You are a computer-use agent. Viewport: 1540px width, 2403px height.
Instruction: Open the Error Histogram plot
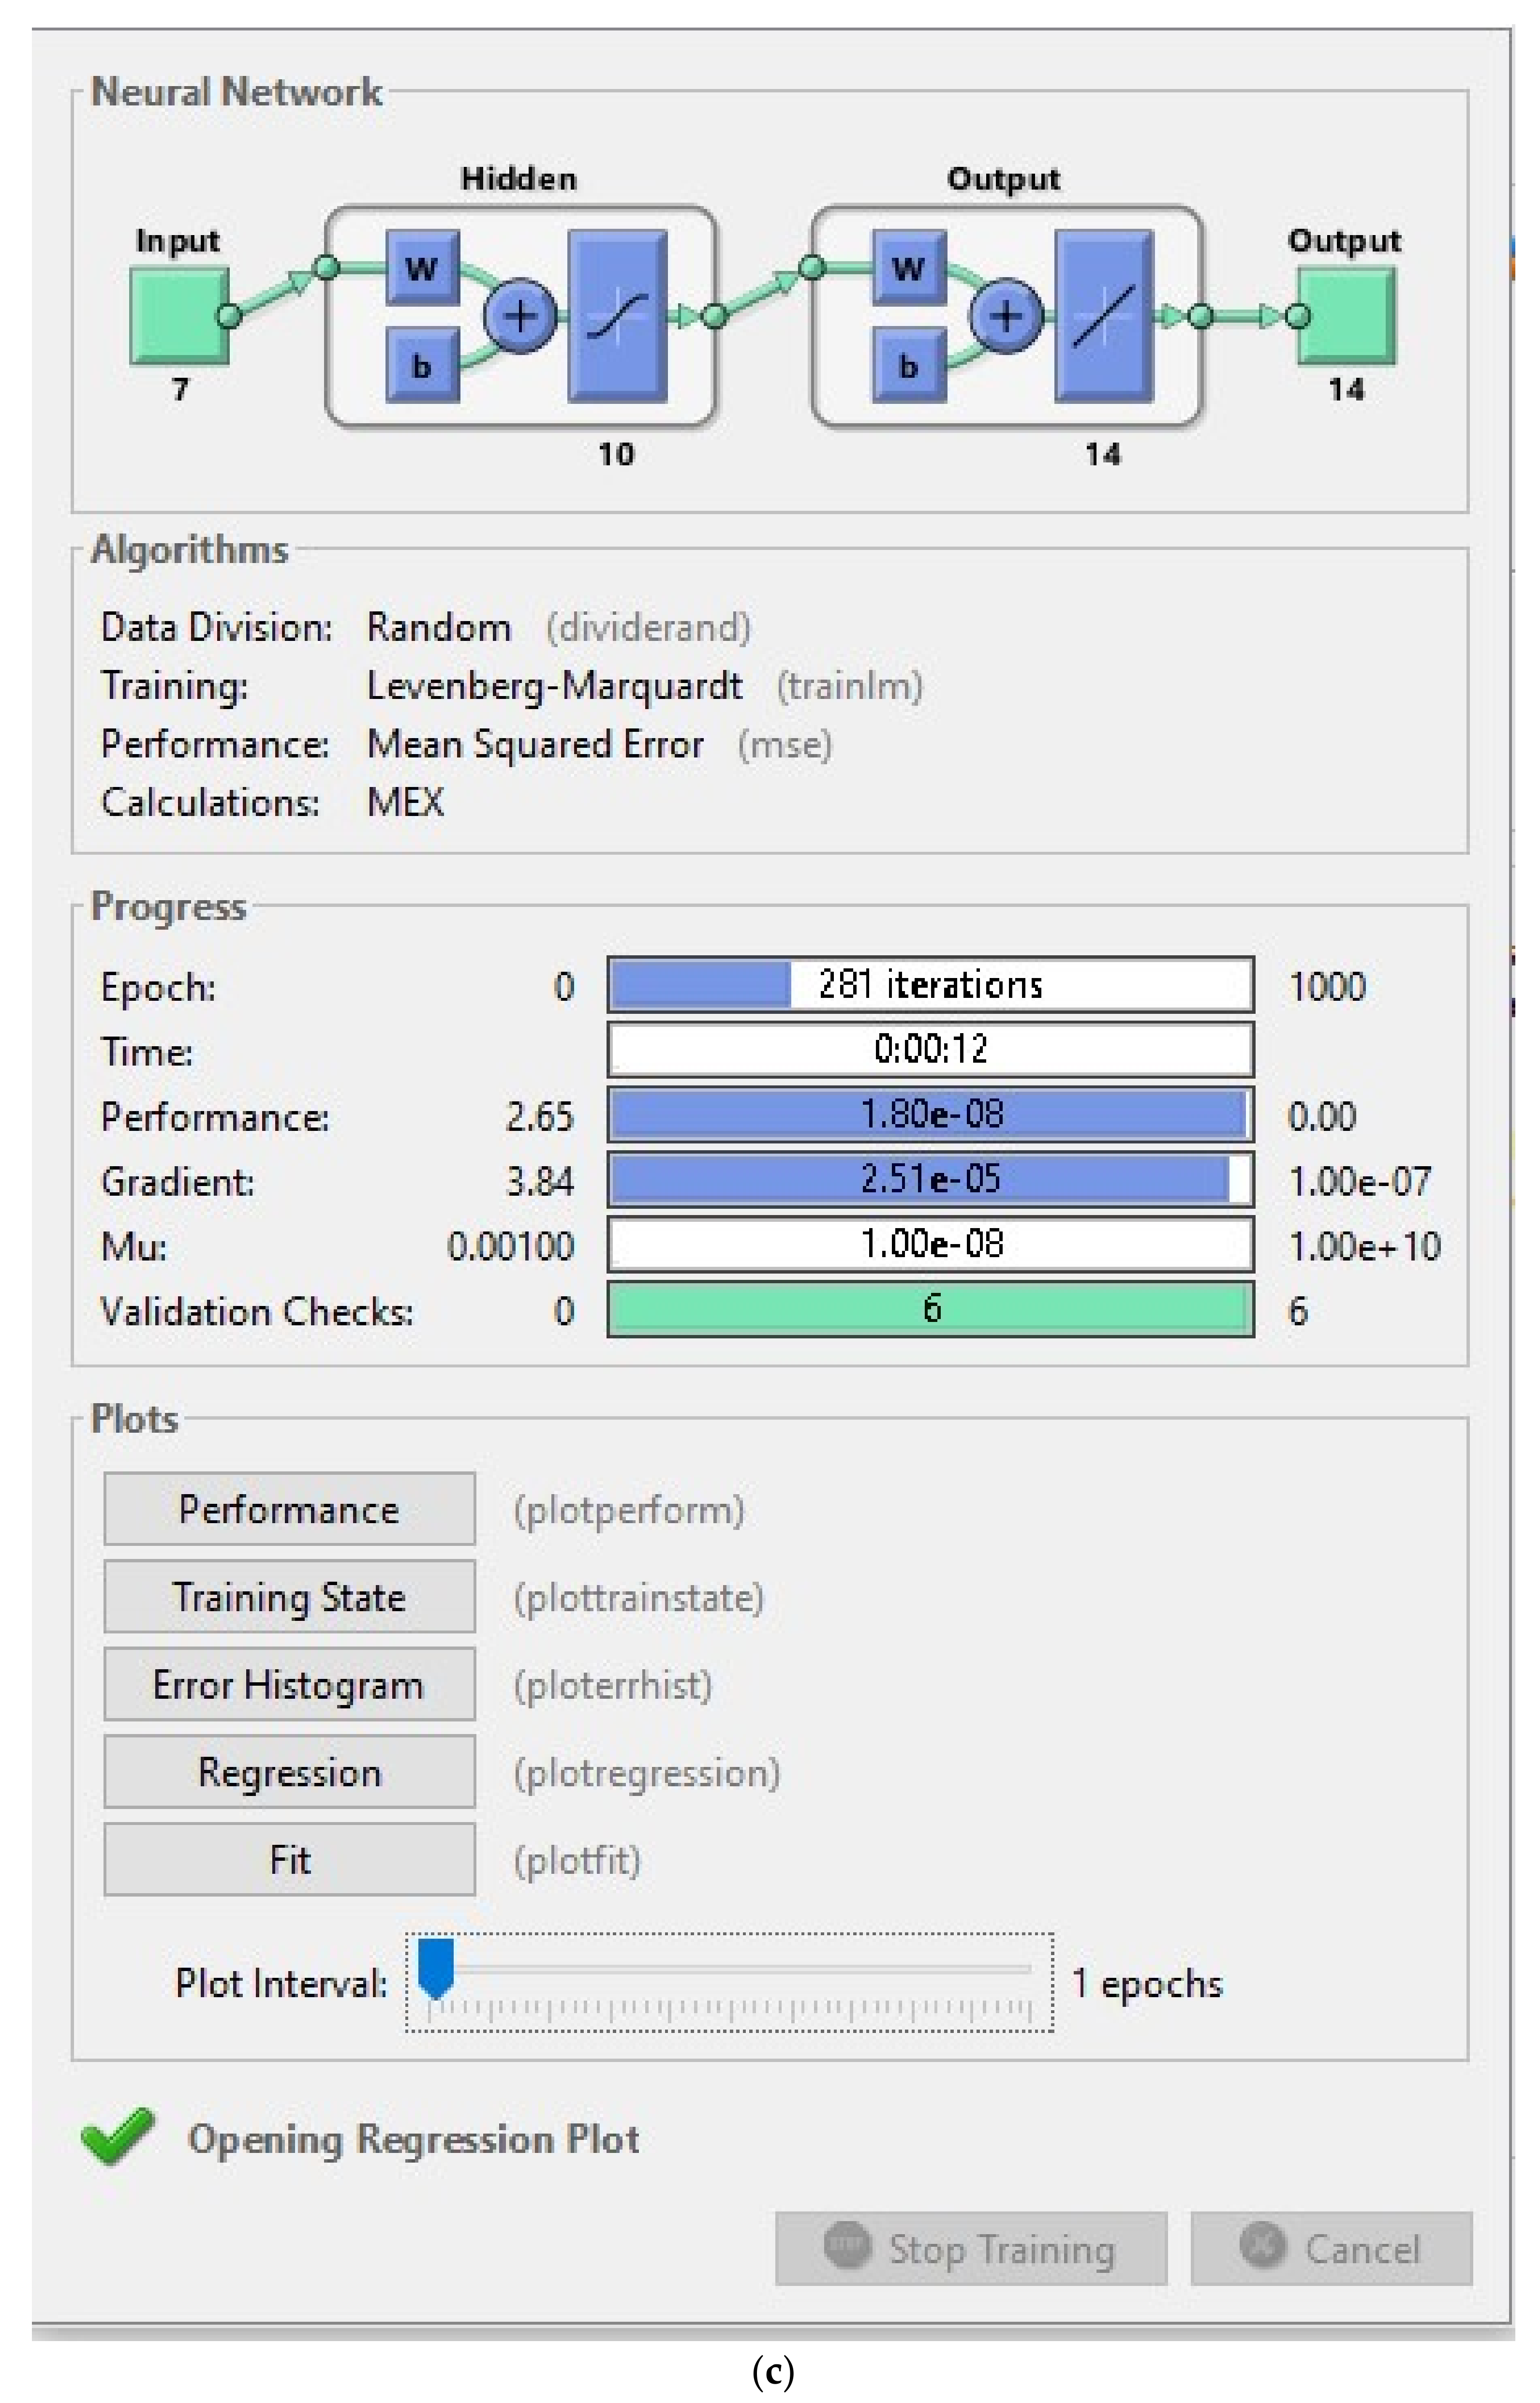(x=289, y=1684)
